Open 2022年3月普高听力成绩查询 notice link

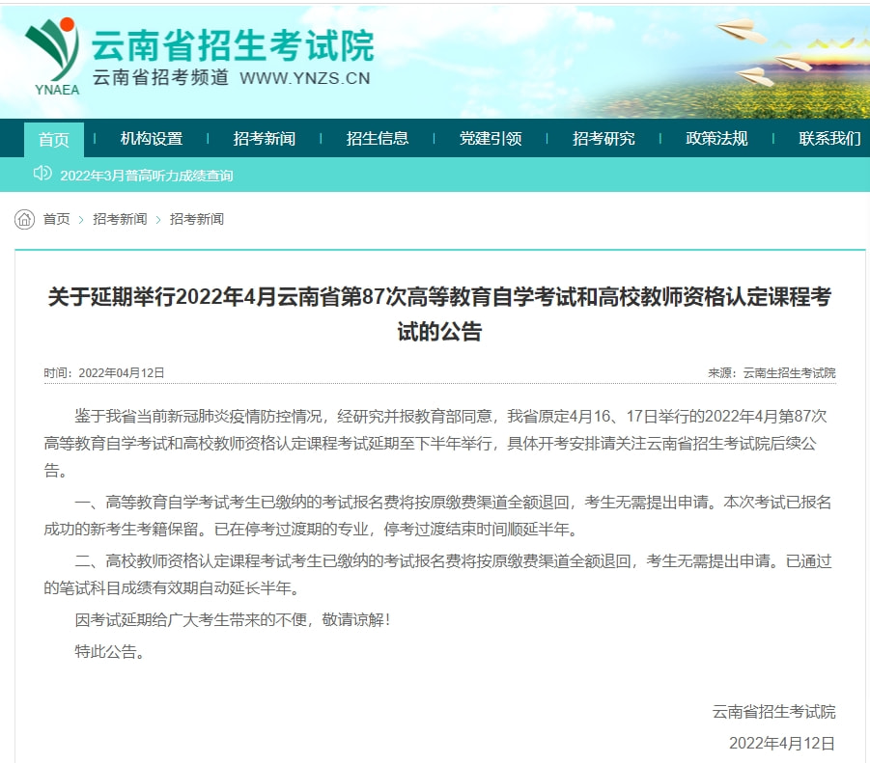click(x=147, y=176)
